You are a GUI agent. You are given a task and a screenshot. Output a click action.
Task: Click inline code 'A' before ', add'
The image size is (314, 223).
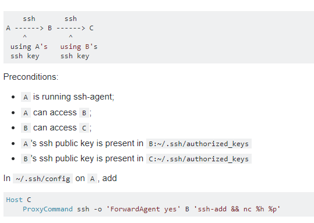pos(92,179)
